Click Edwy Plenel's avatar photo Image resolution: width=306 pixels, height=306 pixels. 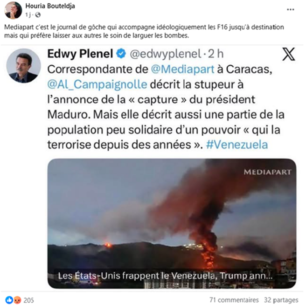[23, 66]
